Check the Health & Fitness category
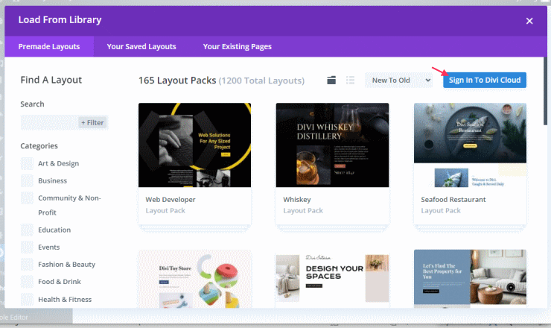This screenshot has width=551, height=328. point(27,300)
